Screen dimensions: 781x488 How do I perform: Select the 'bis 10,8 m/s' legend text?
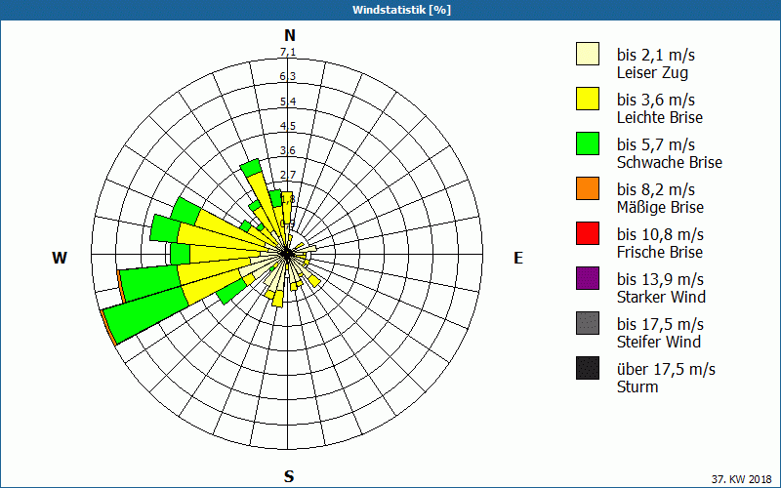[x=660, y=234]
